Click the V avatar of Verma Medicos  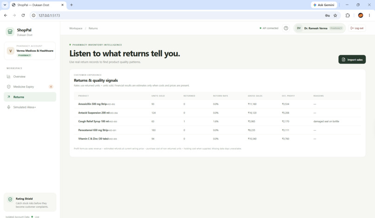pos(11,51)
